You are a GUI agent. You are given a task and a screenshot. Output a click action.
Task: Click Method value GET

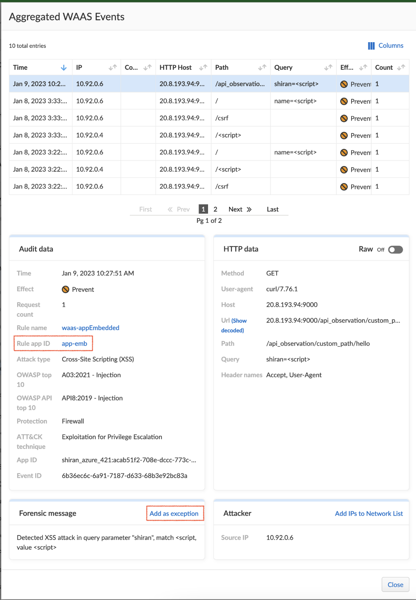coord(272,273)
